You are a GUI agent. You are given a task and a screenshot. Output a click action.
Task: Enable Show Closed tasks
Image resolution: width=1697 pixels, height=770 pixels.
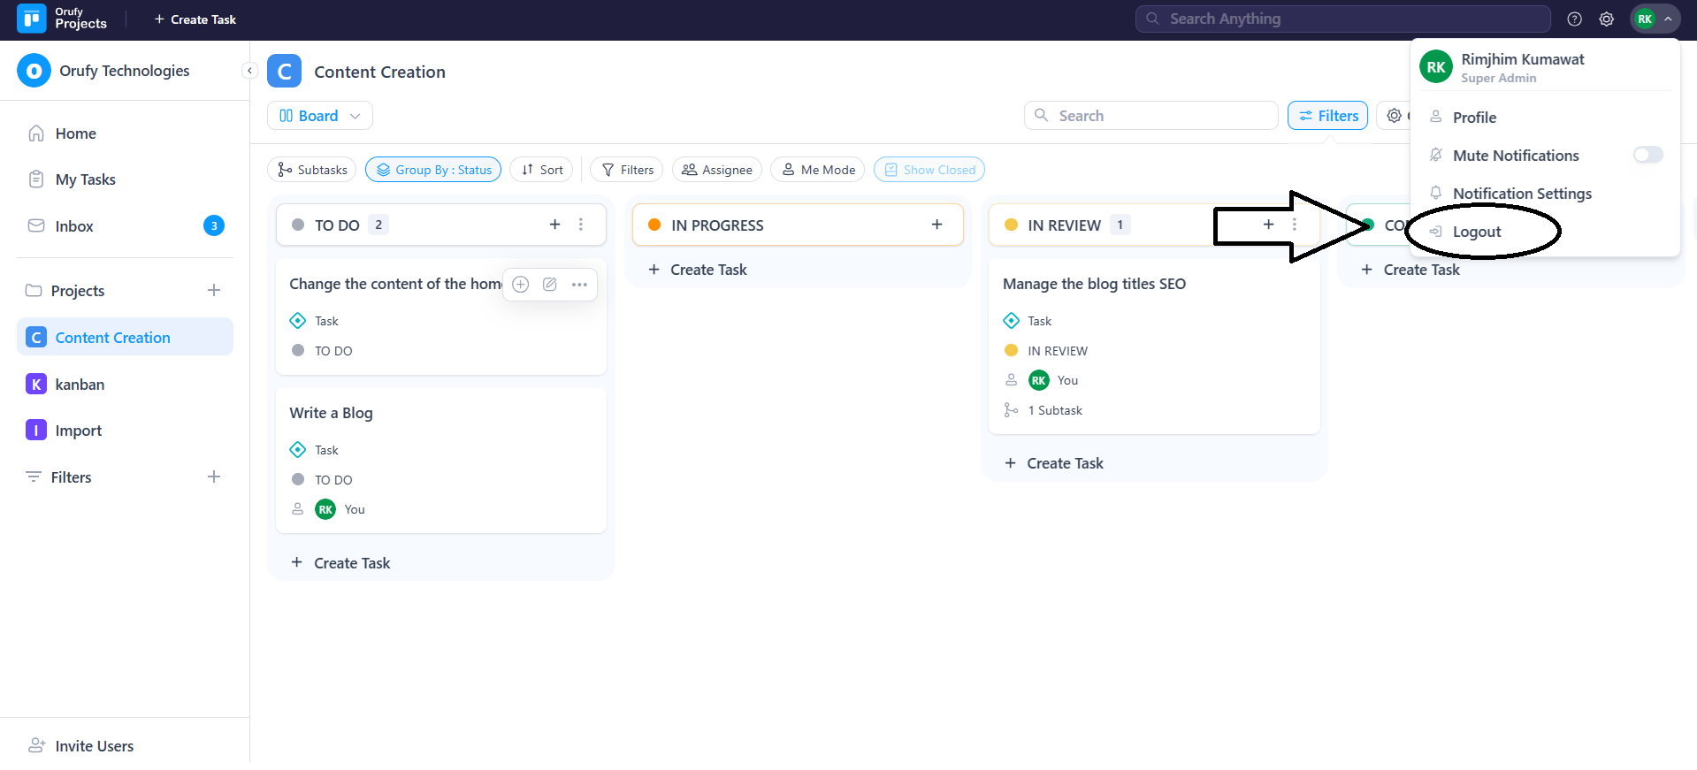point(929,170)
